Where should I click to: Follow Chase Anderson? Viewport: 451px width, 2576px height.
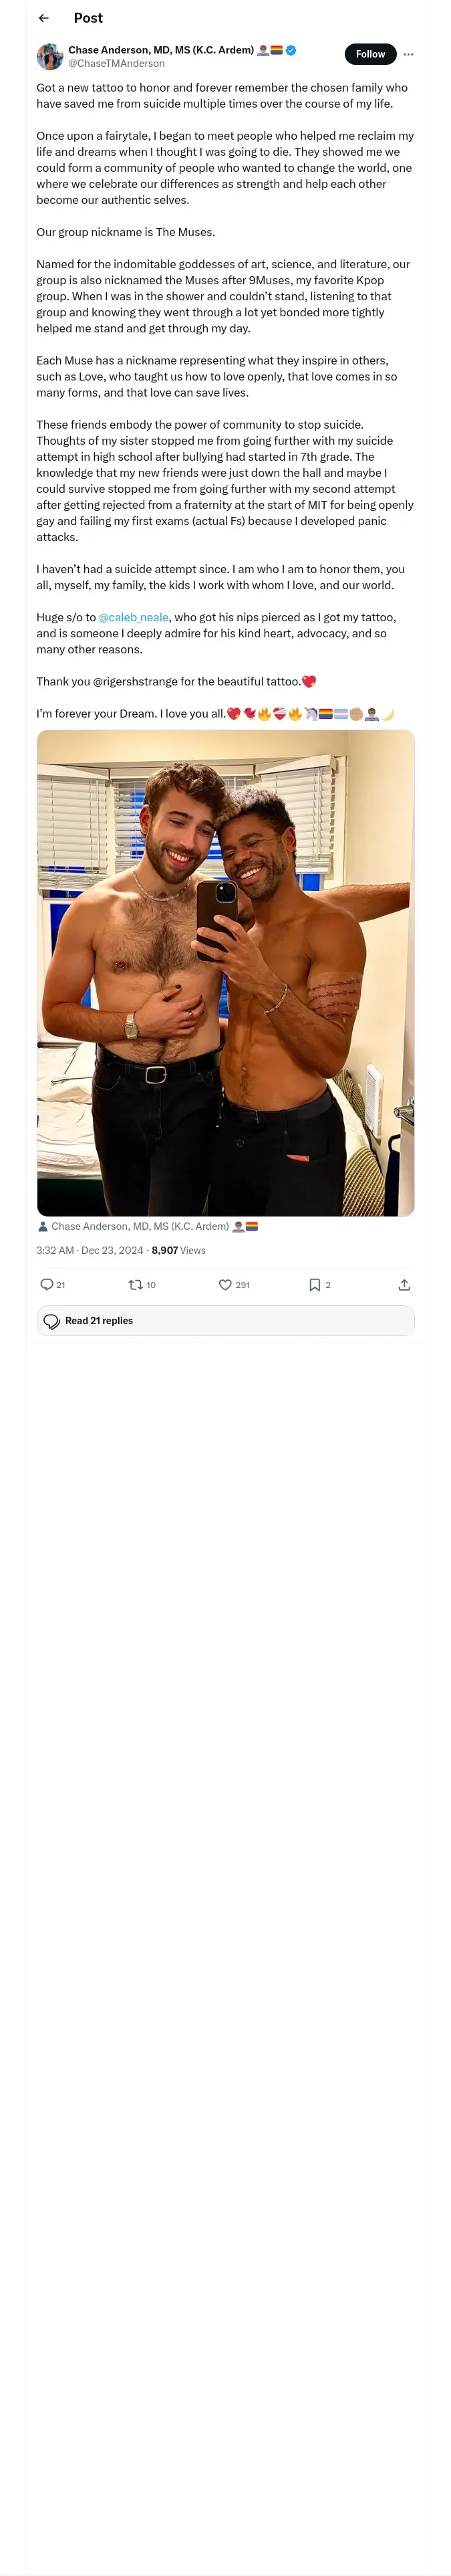(370, 54)
